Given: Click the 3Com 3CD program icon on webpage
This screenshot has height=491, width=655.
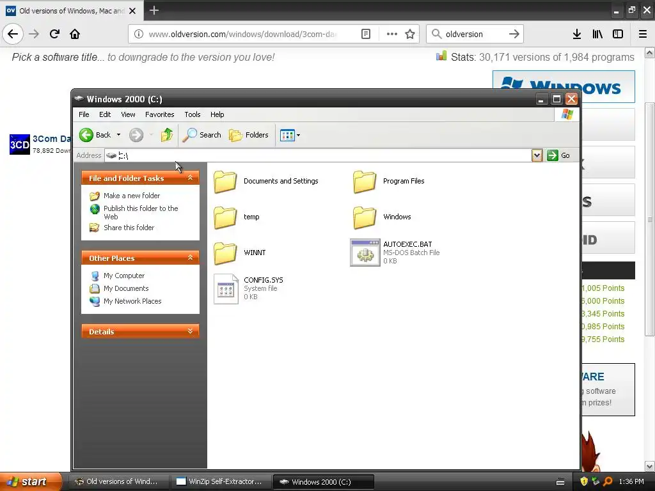Looking at the screenshot, I should coord(20,144).
